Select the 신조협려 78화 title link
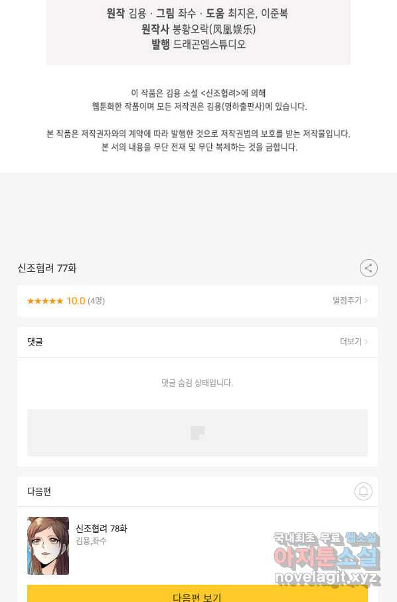Image resolution: width=397 pixels, height=602 pixels. (x=102, y=529)
